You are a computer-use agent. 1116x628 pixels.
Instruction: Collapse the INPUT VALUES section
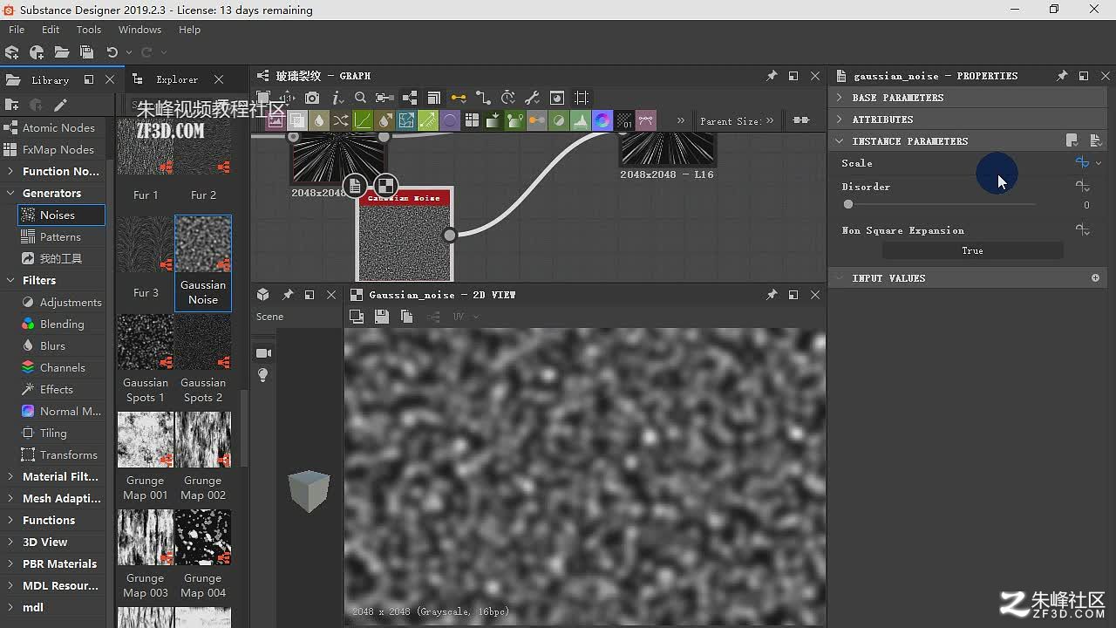(x=970, y=278)
